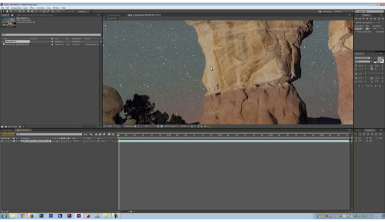Open RAM Preview Options dropdown
This screenshot has height=222, width=385.
pos(368,23)
